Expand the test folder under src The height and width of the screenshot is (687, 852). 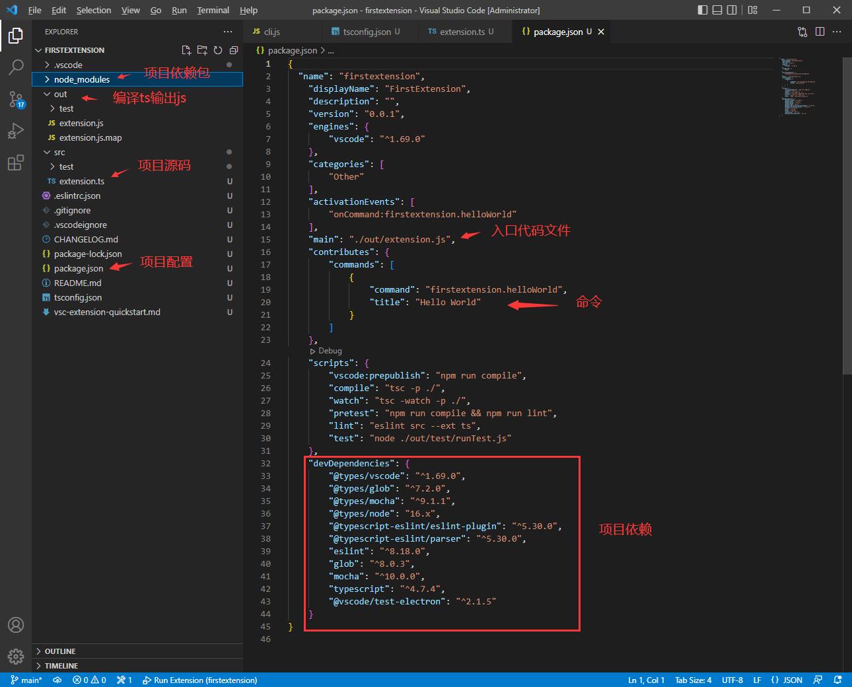click(137, 166)
